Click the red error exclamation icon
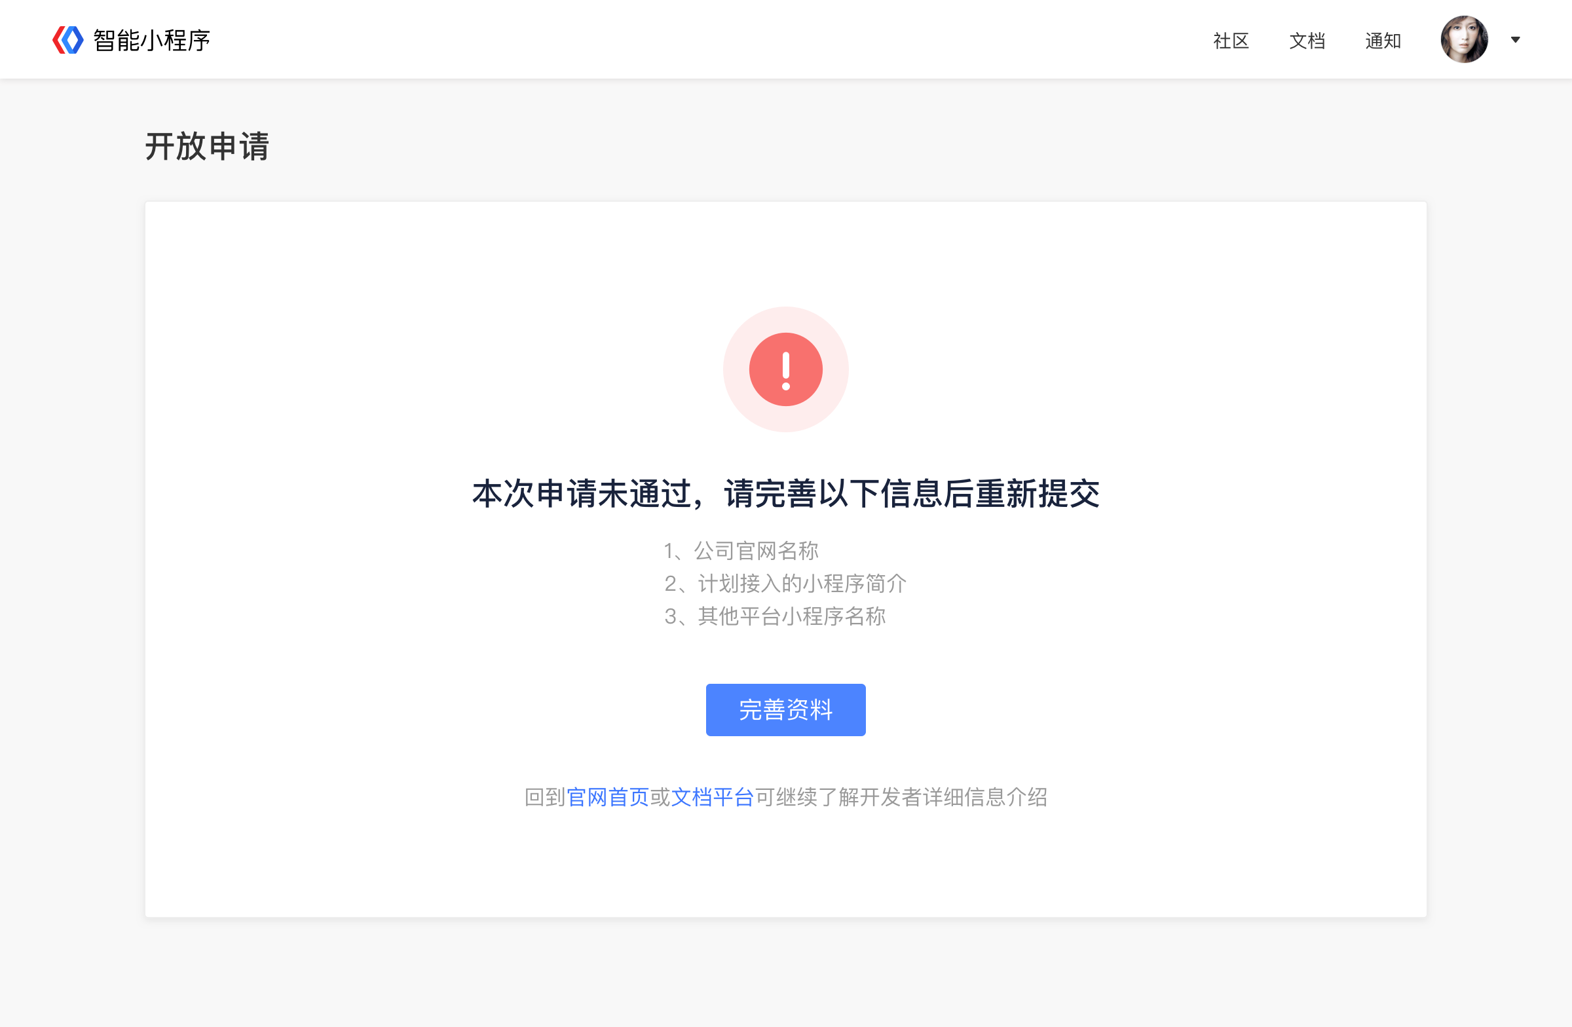1572x1027 pixels. (785, 370)
